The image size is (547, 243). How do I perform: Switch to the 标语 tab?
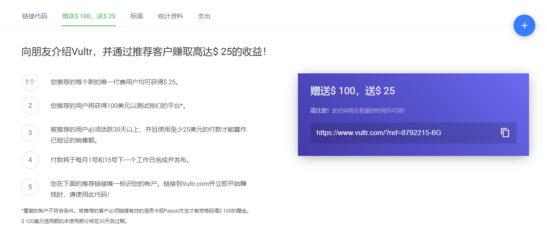tap(137, 16)
